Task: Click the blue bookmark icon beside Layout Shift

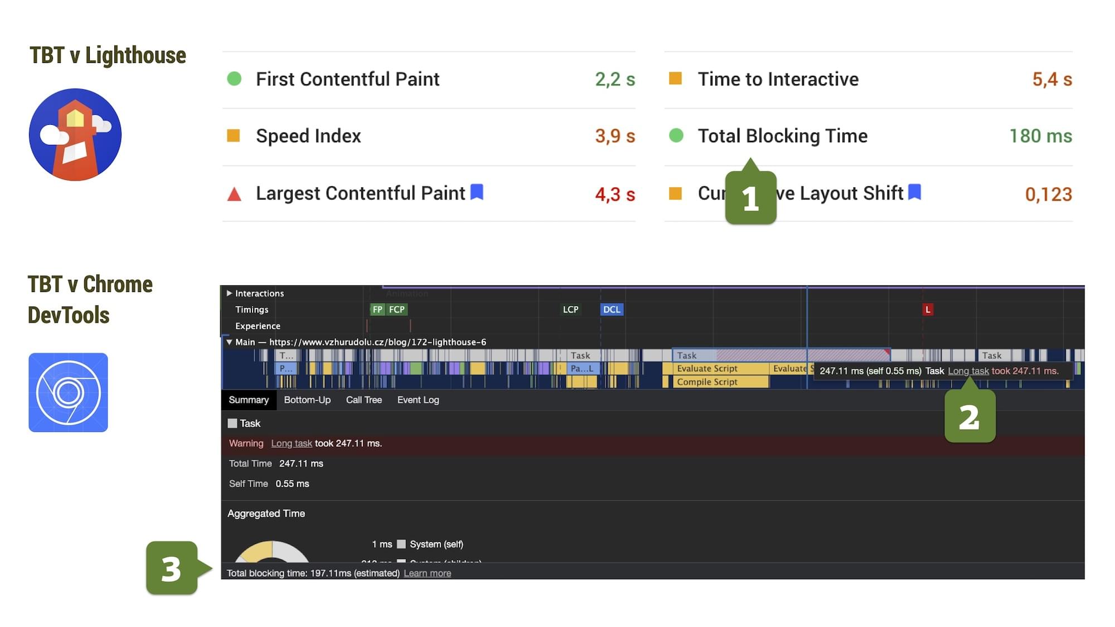Action: (x=914, y=192)
